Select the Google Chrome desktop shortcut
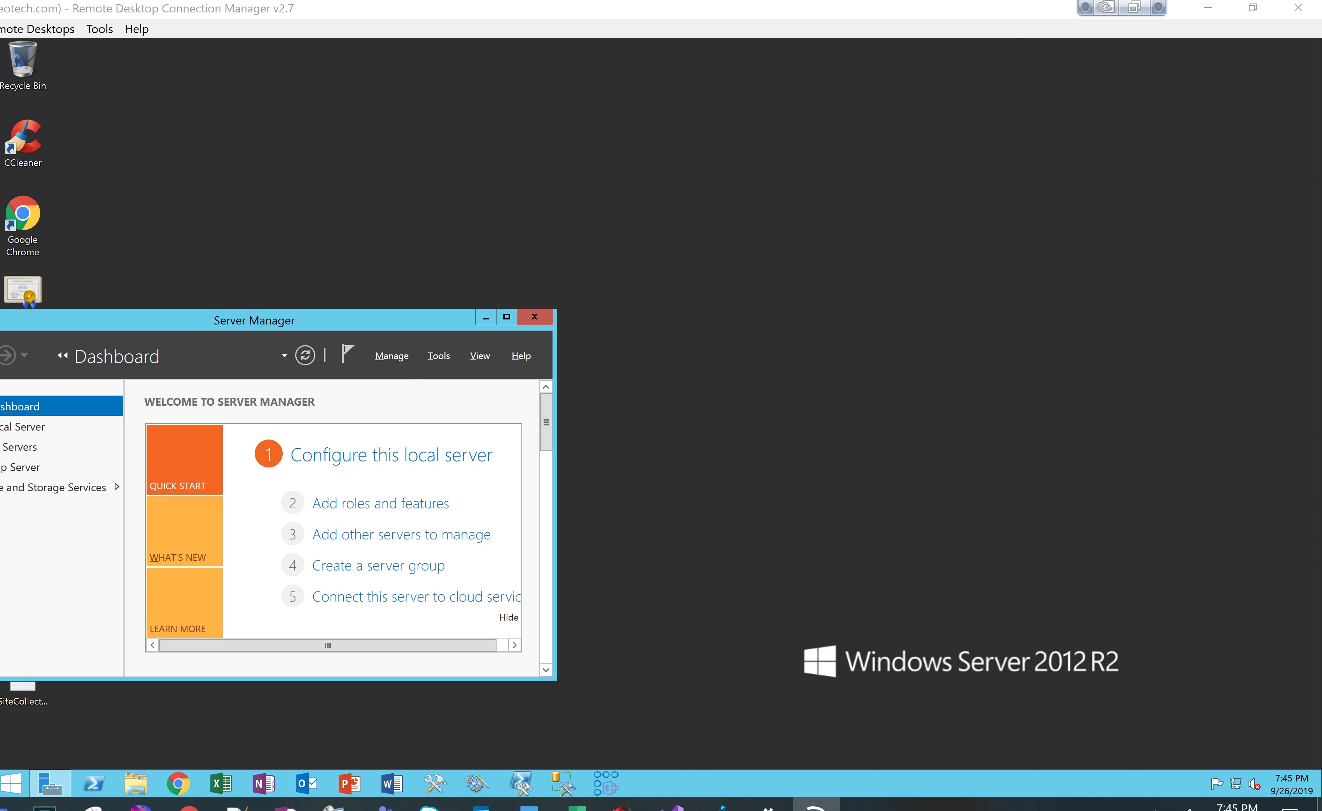1322x811 pixels. (23, 226)
